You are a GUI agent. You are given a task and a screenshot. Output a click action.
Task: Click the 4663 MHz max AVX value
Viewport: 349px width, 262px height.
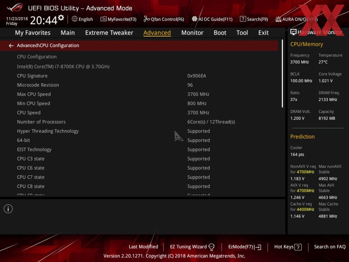tap(328, 197)
